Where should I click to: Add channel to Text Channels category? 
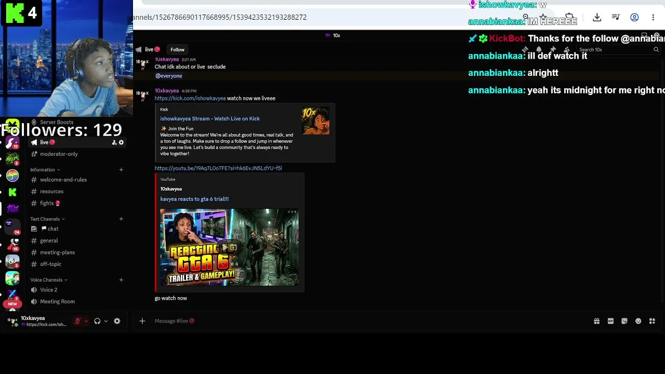pyautogui.click(x=121, y=219)
